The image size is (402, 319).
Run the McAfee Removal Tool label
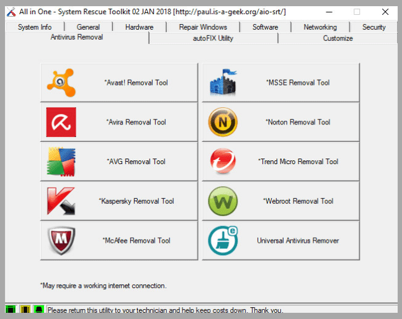click(136, 240)
